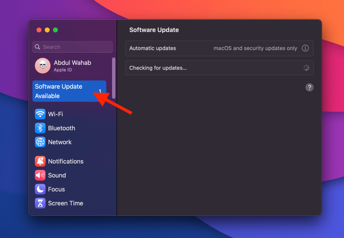
Task: Select the Notifications bell icon
Action: [x=40, y=161]
